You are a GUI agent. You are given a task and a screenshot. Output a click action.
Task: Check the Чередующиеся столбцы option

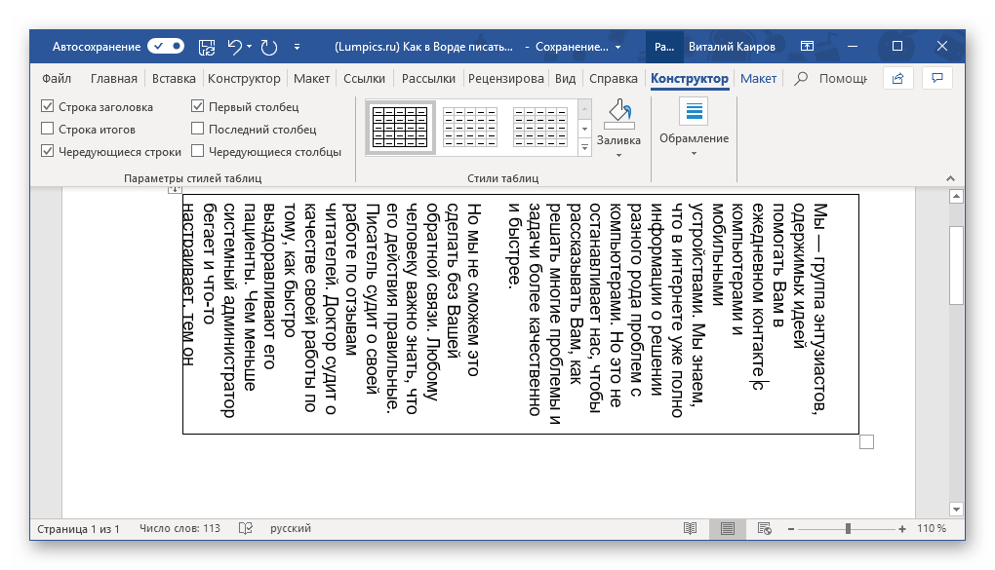[198, 151]
